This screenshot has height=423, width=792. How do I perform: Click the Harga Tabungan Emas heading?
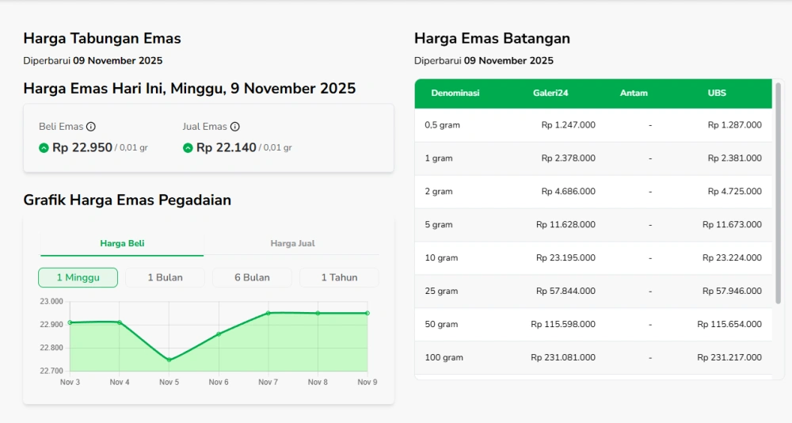click(x=102, y=38)
